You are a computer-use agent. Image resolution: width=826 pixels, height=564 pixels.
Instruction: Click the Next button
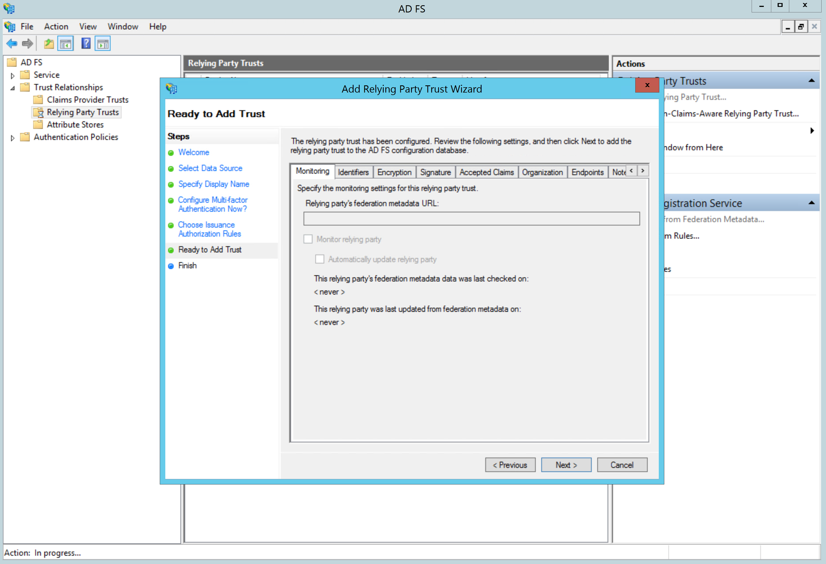tap(566, 465)
